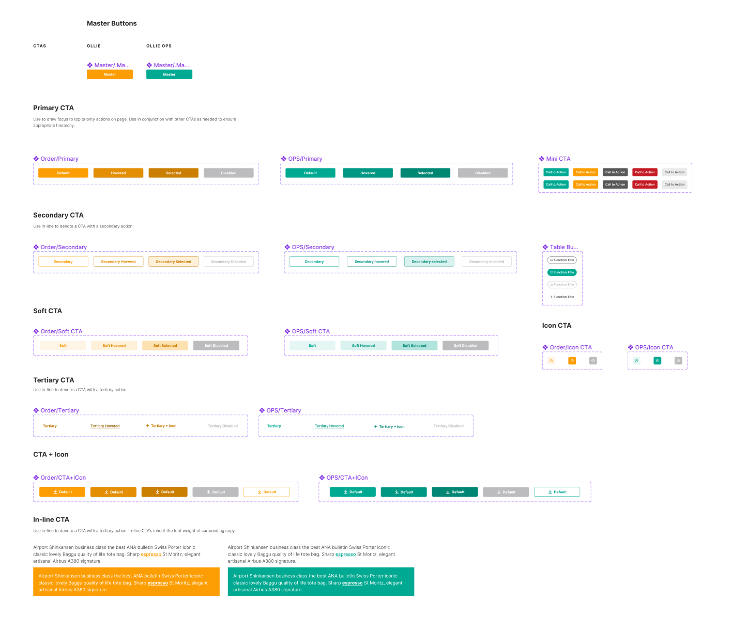
Task: Click the orange Secondary Selected button
Action: [174, 262]
